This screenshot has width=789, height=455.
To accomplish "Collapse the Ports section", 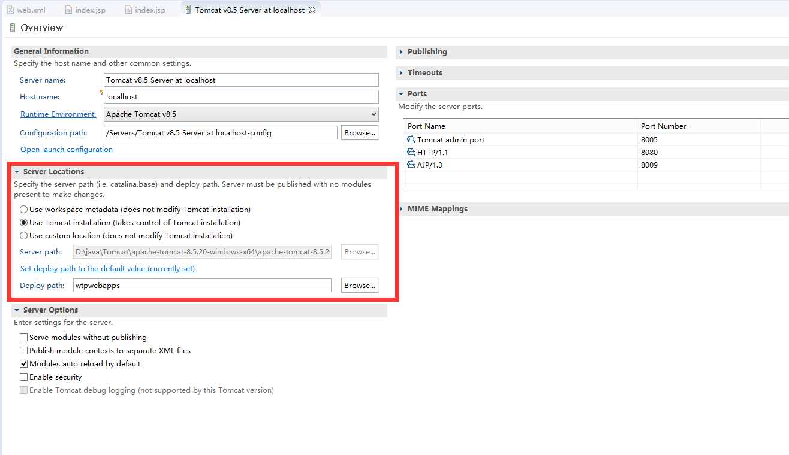I will click(401, 94).
